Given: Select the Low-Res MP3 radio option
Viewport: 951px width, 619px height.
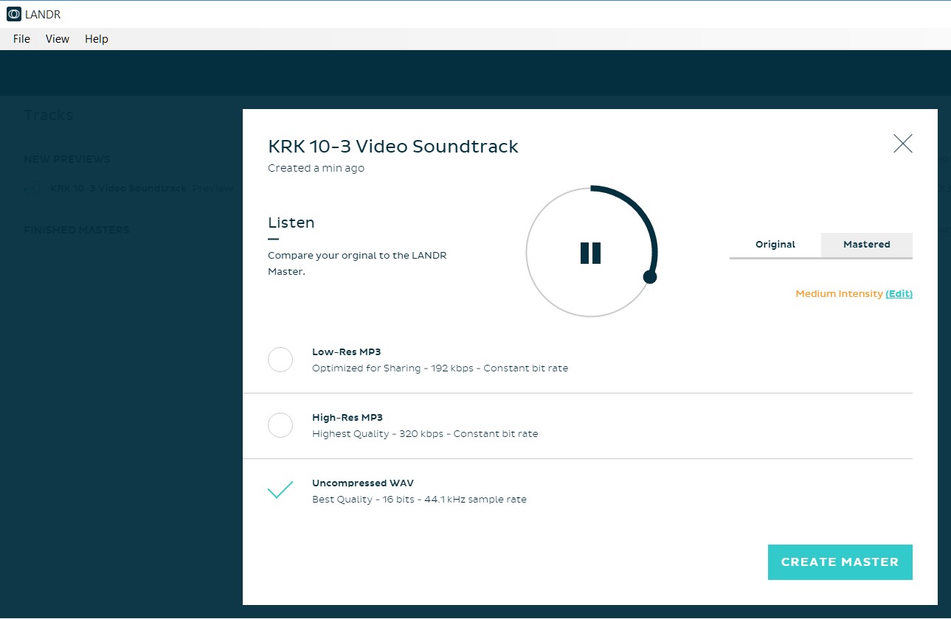Looking at the screenshot, I should [280, 360].
